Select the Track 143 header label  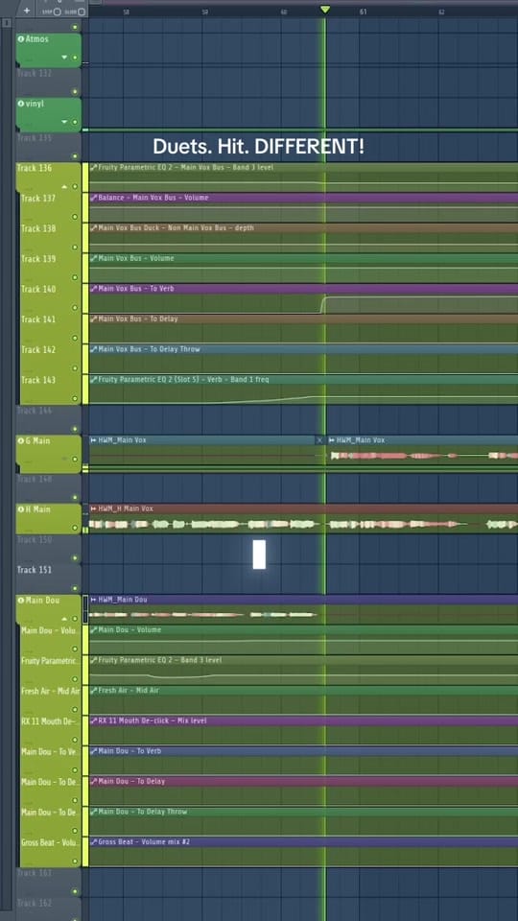click(38, 380)
